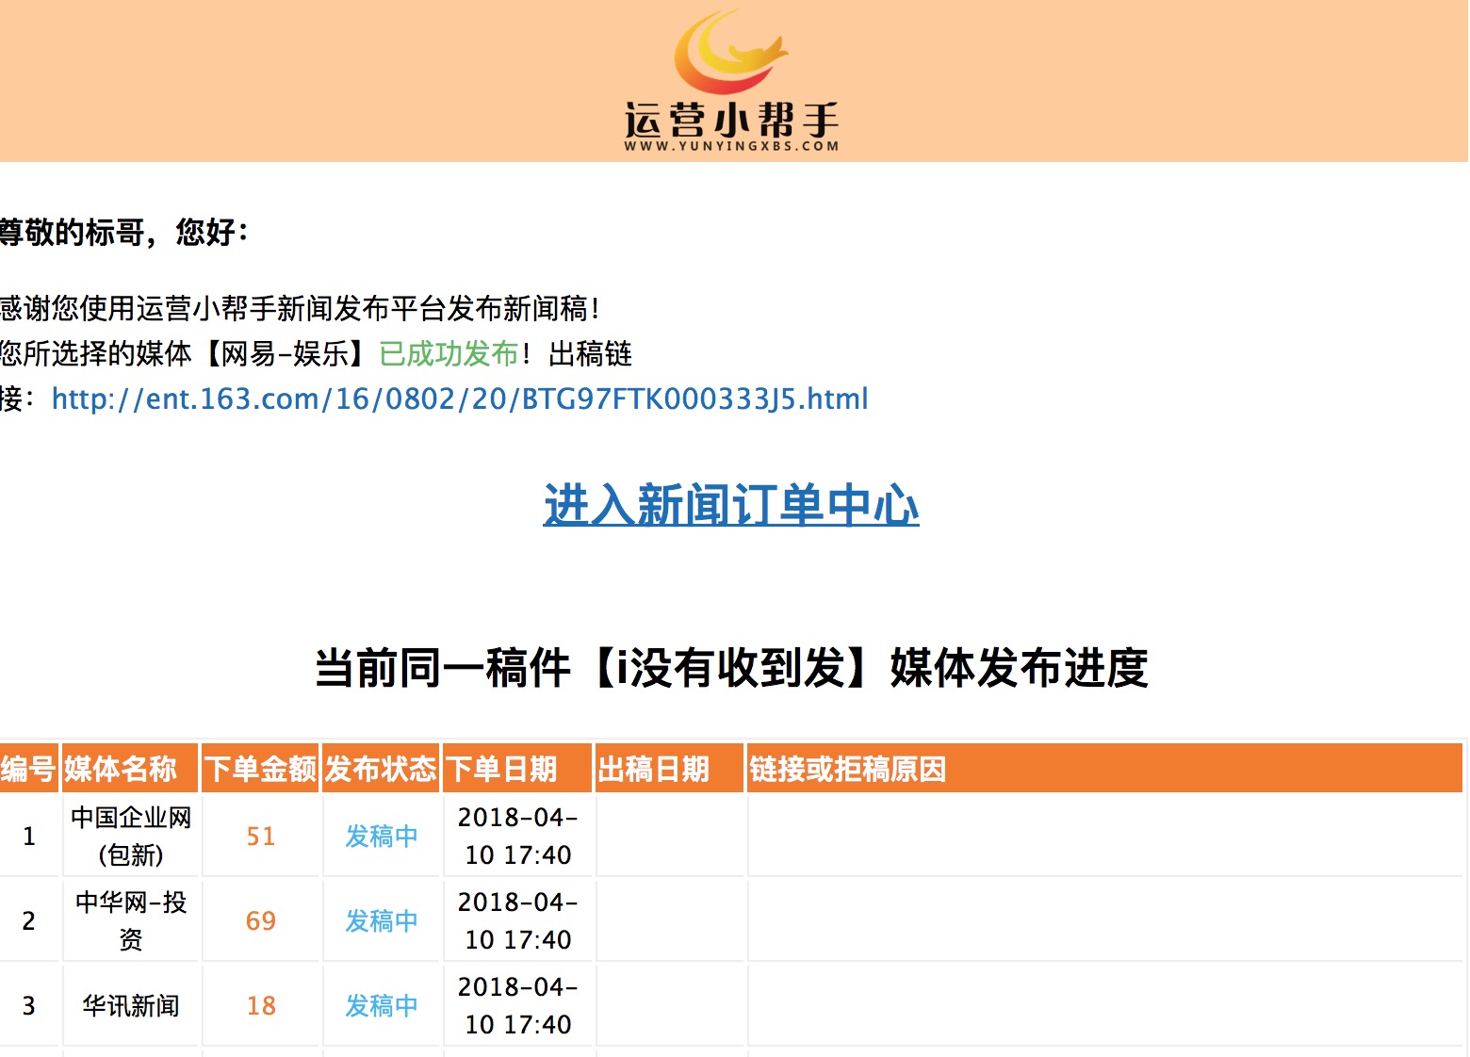Click the 发稿中 status for 华讯新闻

coord(381,1006)
